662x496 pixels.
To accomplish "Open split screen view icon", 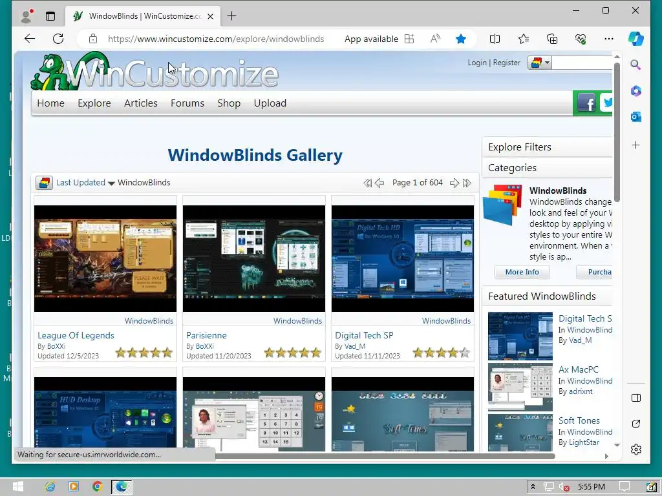I will tap(495, 39).
